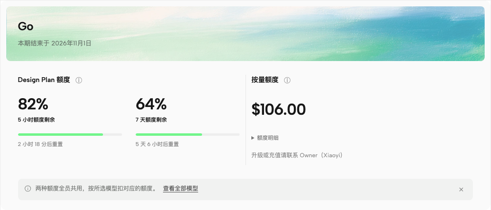Click the 82% remaining figure
This screenshot has height=210, width=491.
pos(33,104)
